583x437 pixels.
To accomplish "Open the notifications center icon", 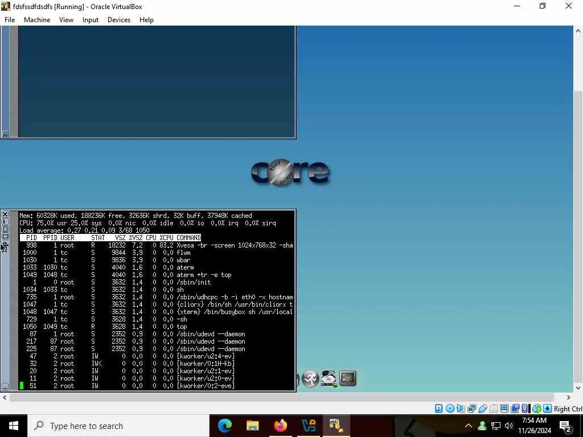I will click(565, 426).
